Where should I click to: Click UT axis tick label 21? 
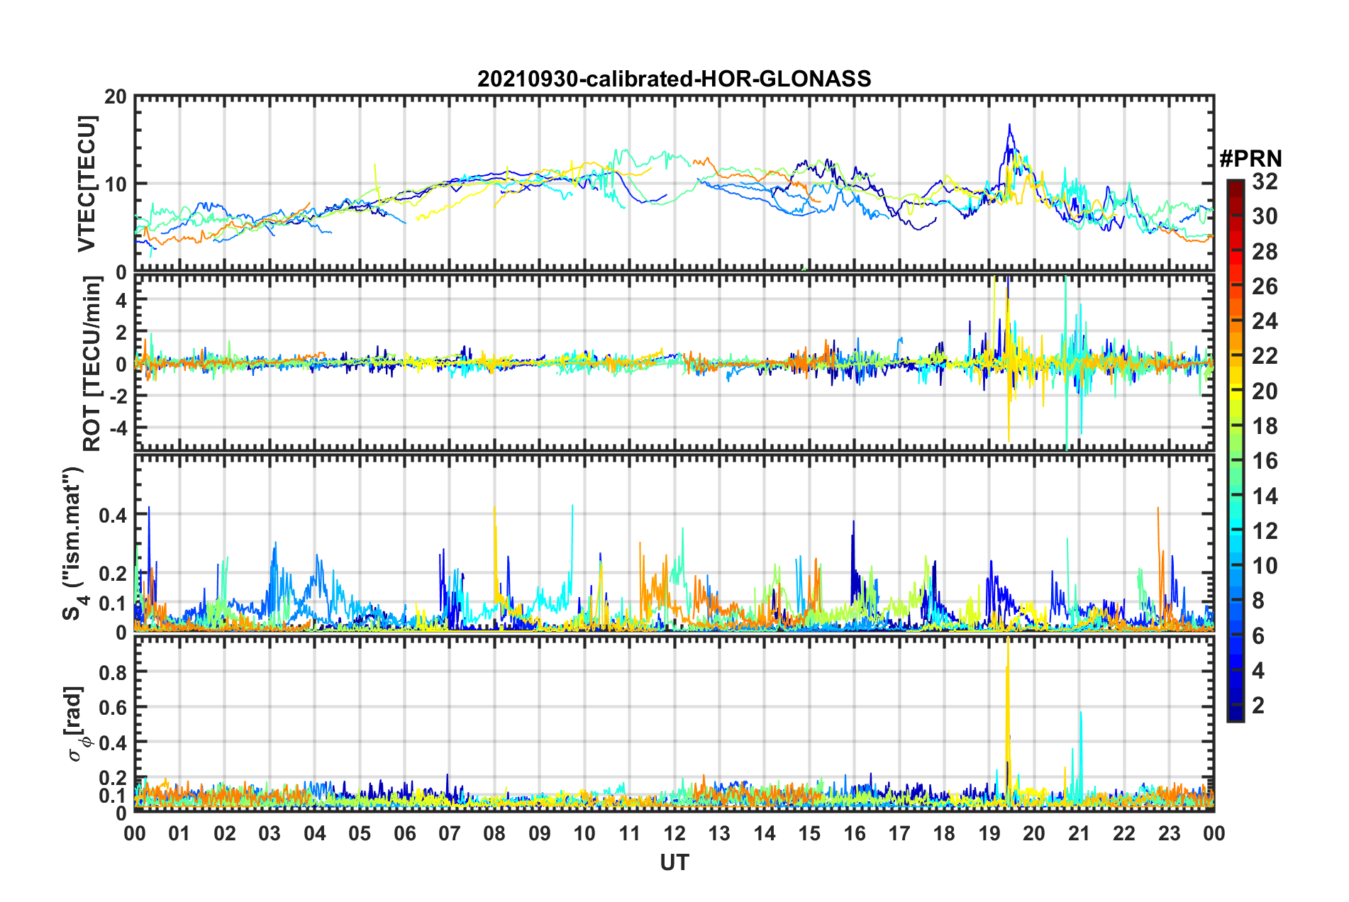point(1079,833)
